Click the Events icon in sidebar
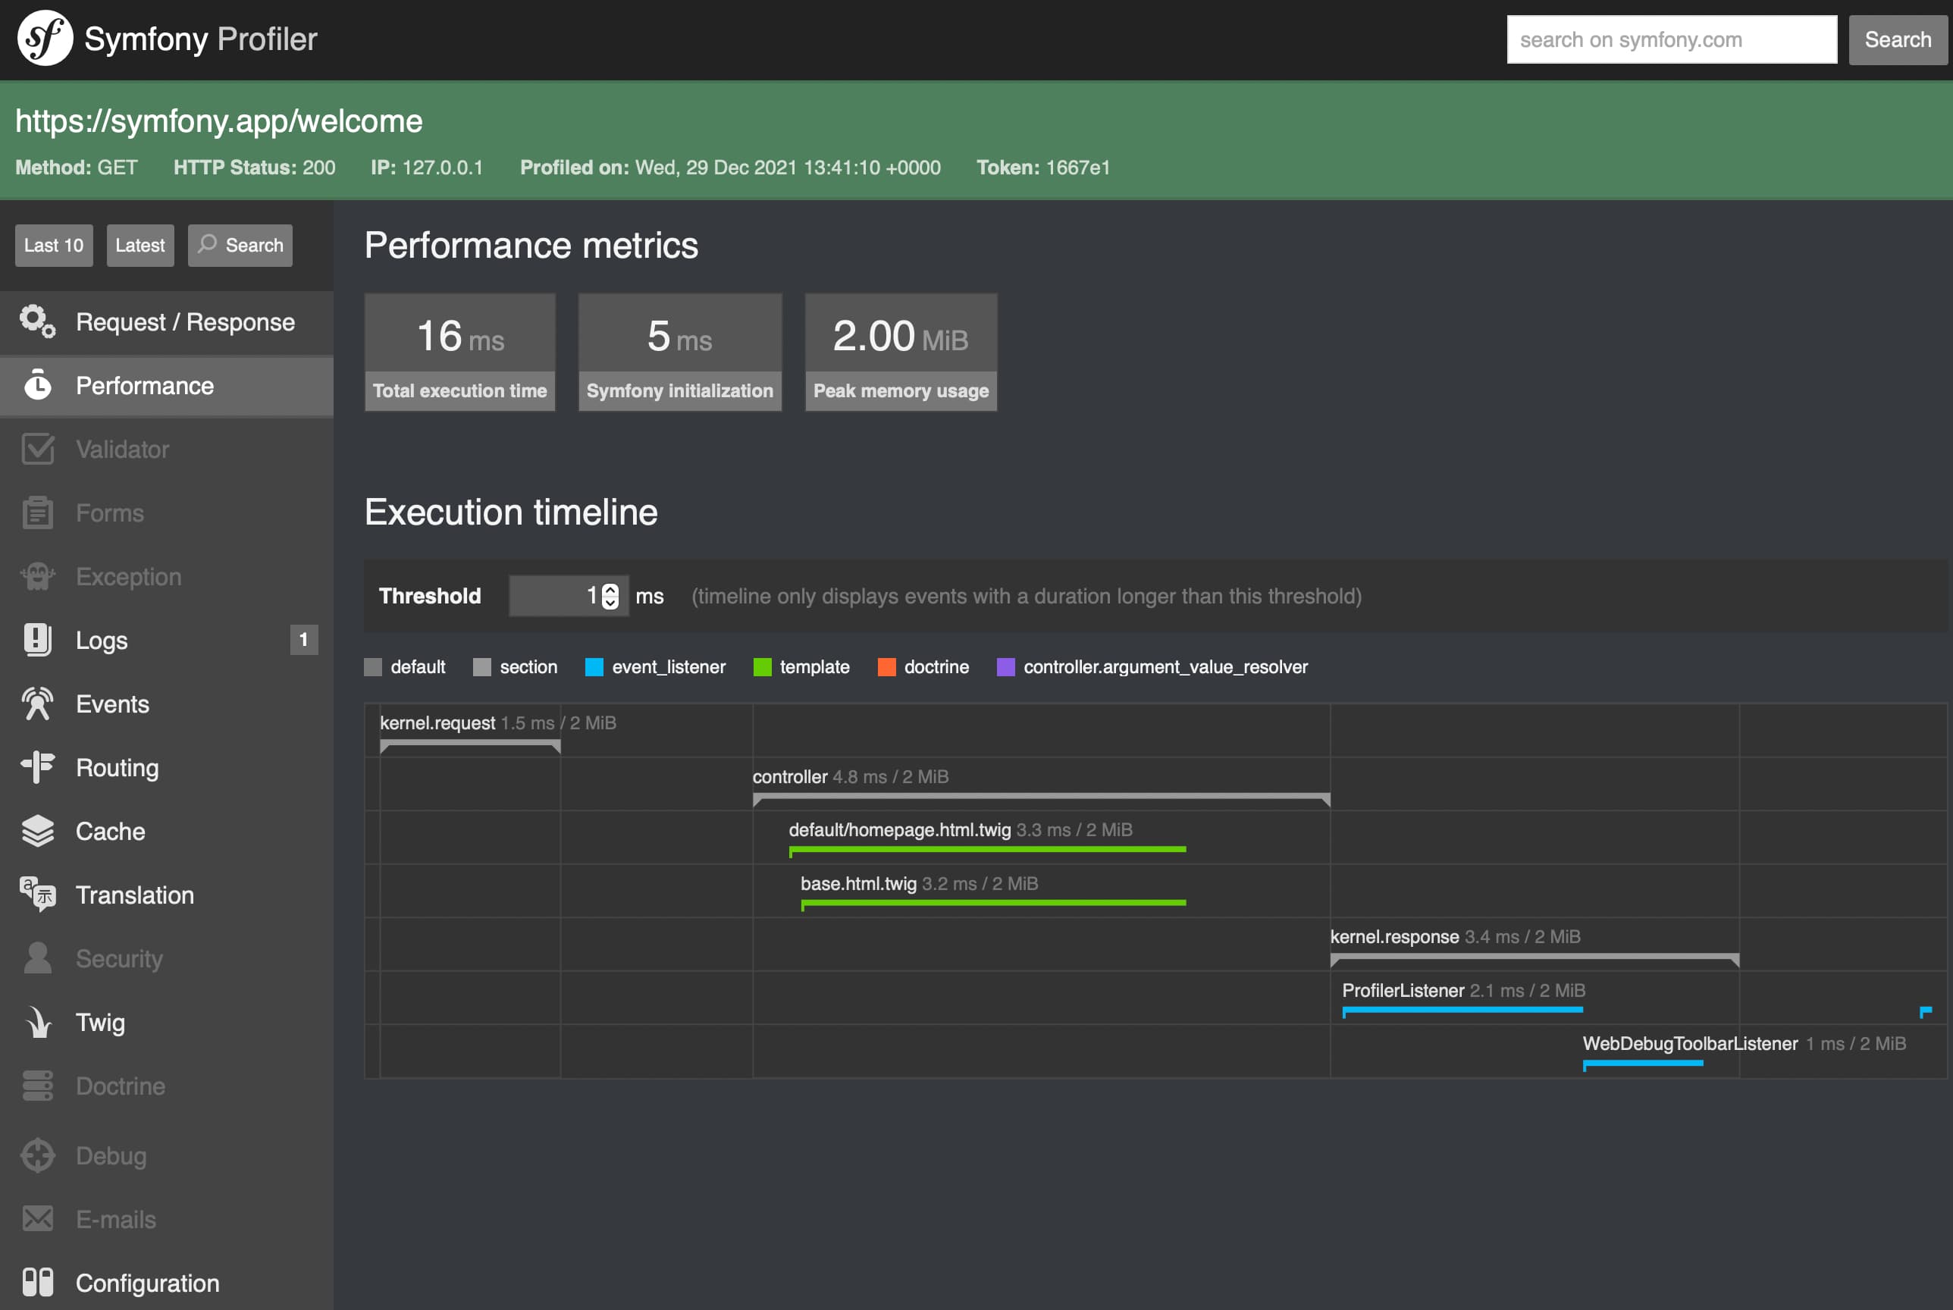 (x=39, y=704)
